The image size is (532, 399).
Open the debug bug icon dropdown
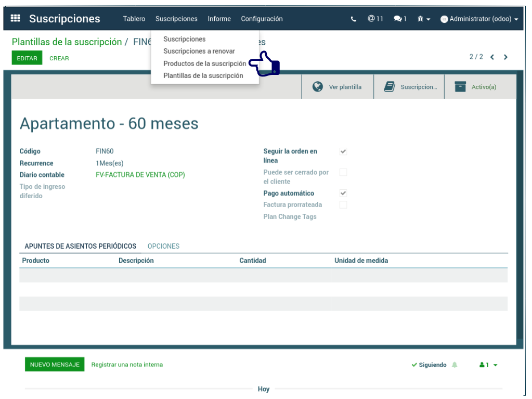(423, 19)
